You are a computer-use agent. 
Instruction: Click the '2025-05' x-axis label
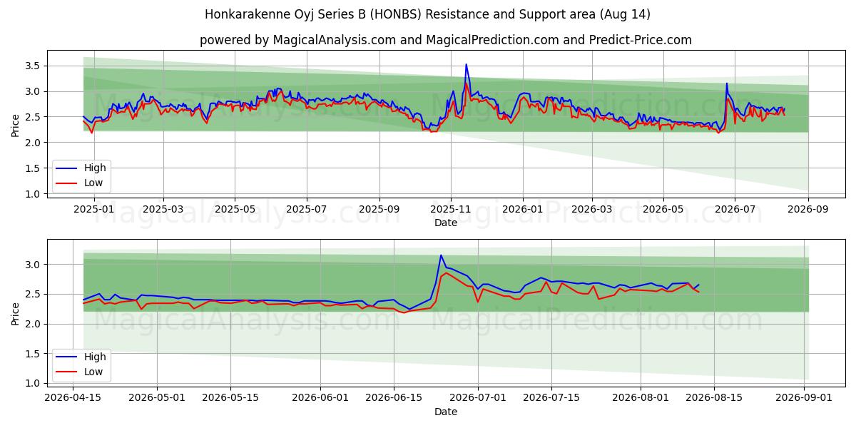coord(235,209)
